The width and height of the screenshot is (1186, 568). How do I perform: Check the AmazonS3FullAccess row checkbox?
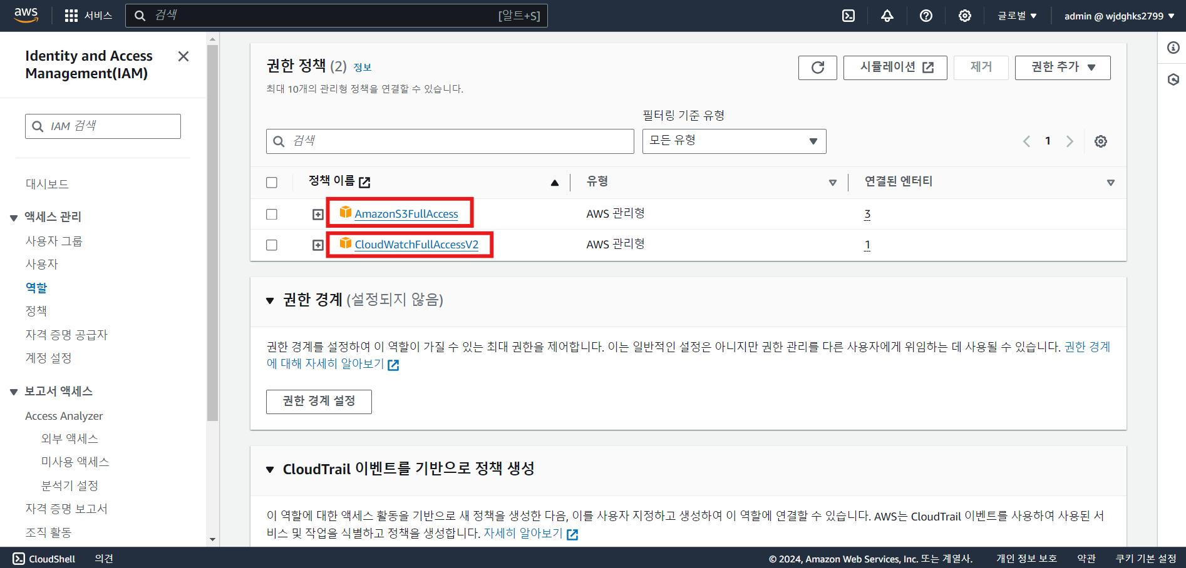tap(272, 214)
